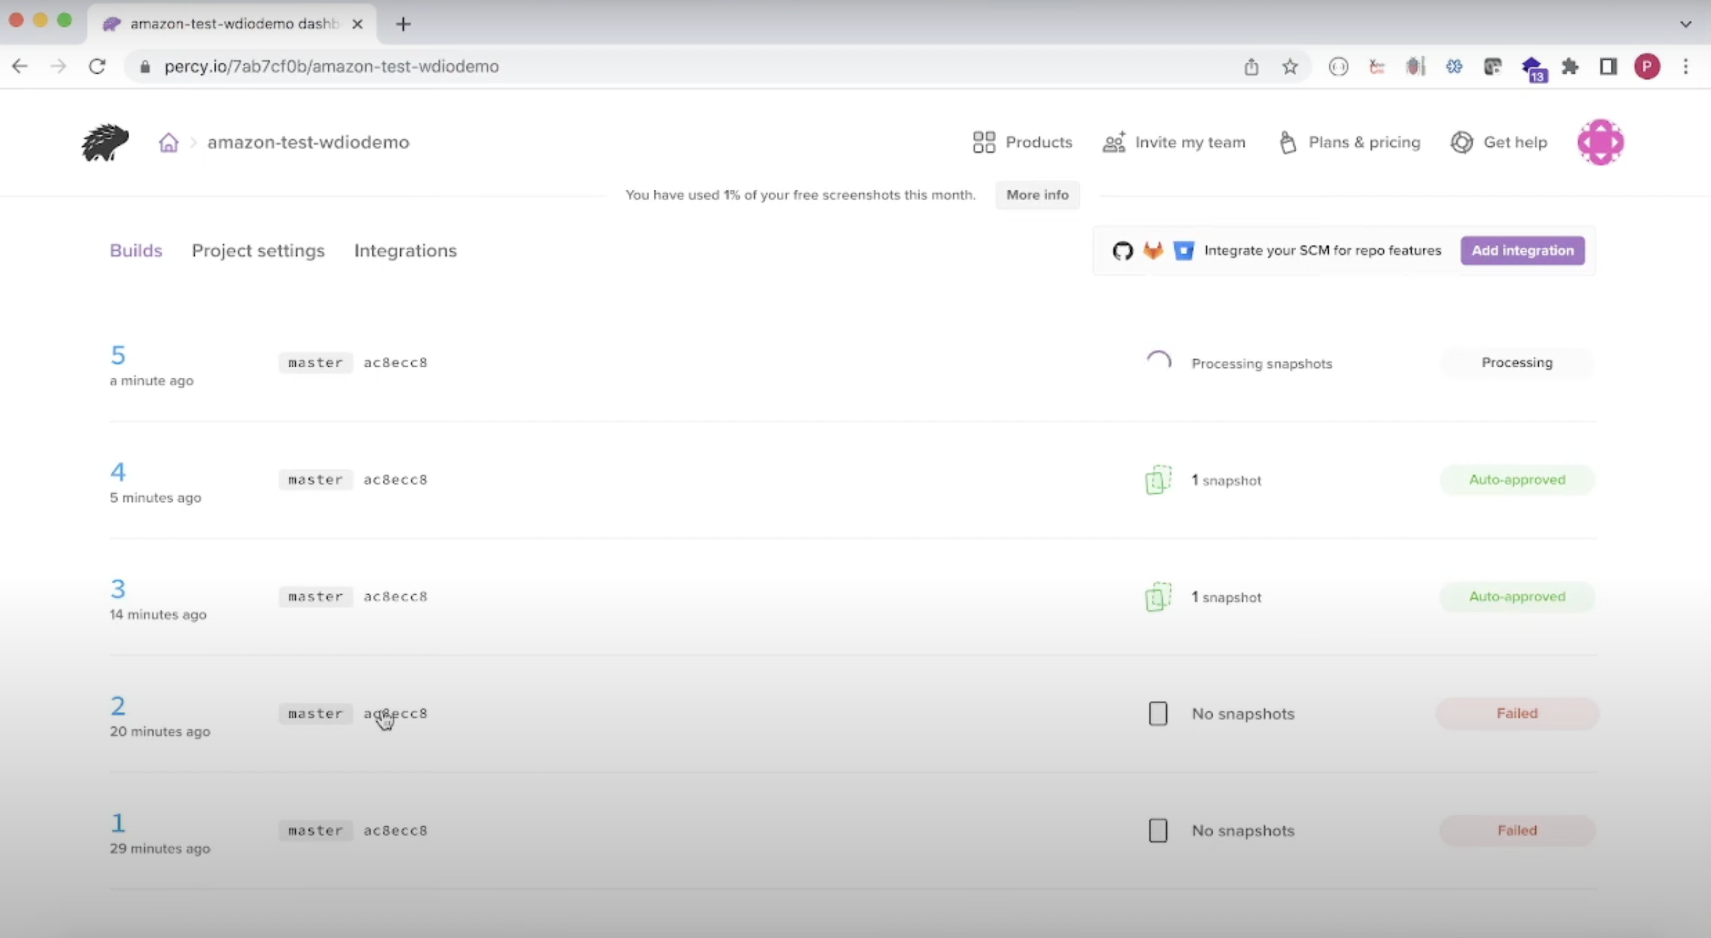Image resolution: width=1711 pixels, height=938 pixels.
Task: Open build number 4
Action: (117, 472)
